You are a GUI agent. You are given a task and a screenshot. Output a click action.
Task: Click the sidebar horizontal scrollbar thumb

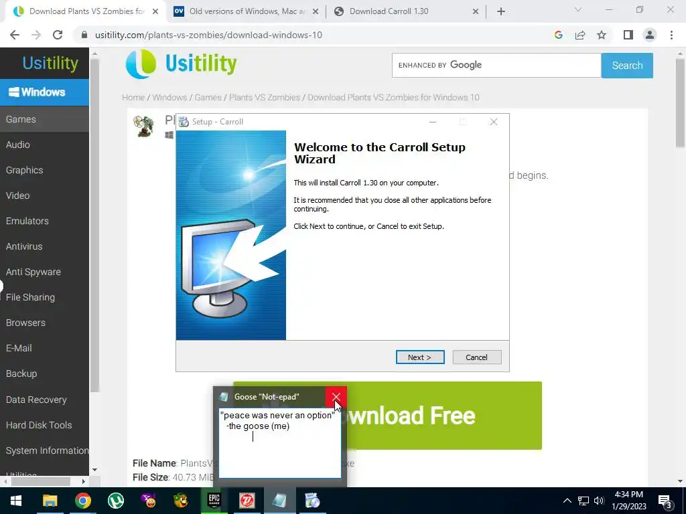coord(41,481)
